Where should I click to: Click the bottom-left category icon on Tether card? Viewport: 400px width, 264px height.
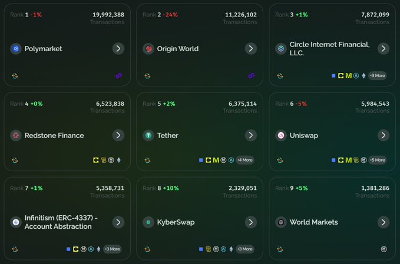pos(147,160)
